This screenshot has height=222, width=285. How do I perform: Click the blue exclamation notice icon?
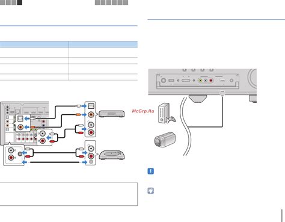151,171
